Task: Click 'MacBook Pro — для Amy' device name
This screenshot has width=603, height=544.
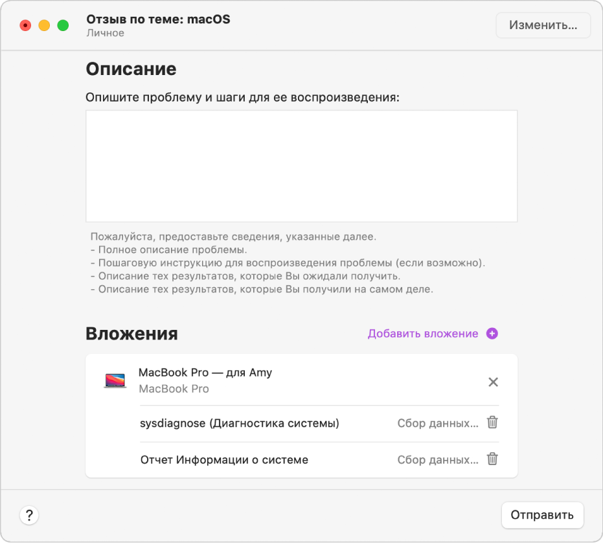Action: click(x=205, y=373)
